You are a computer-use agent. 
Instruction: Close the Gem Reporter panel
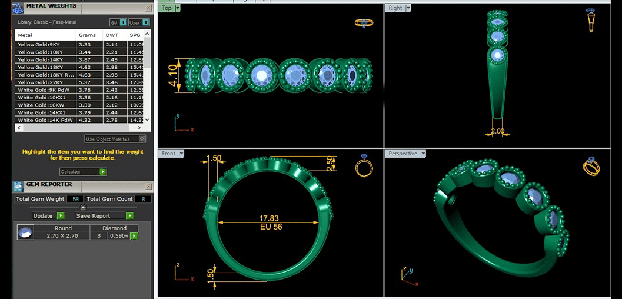tap(148, 186)
